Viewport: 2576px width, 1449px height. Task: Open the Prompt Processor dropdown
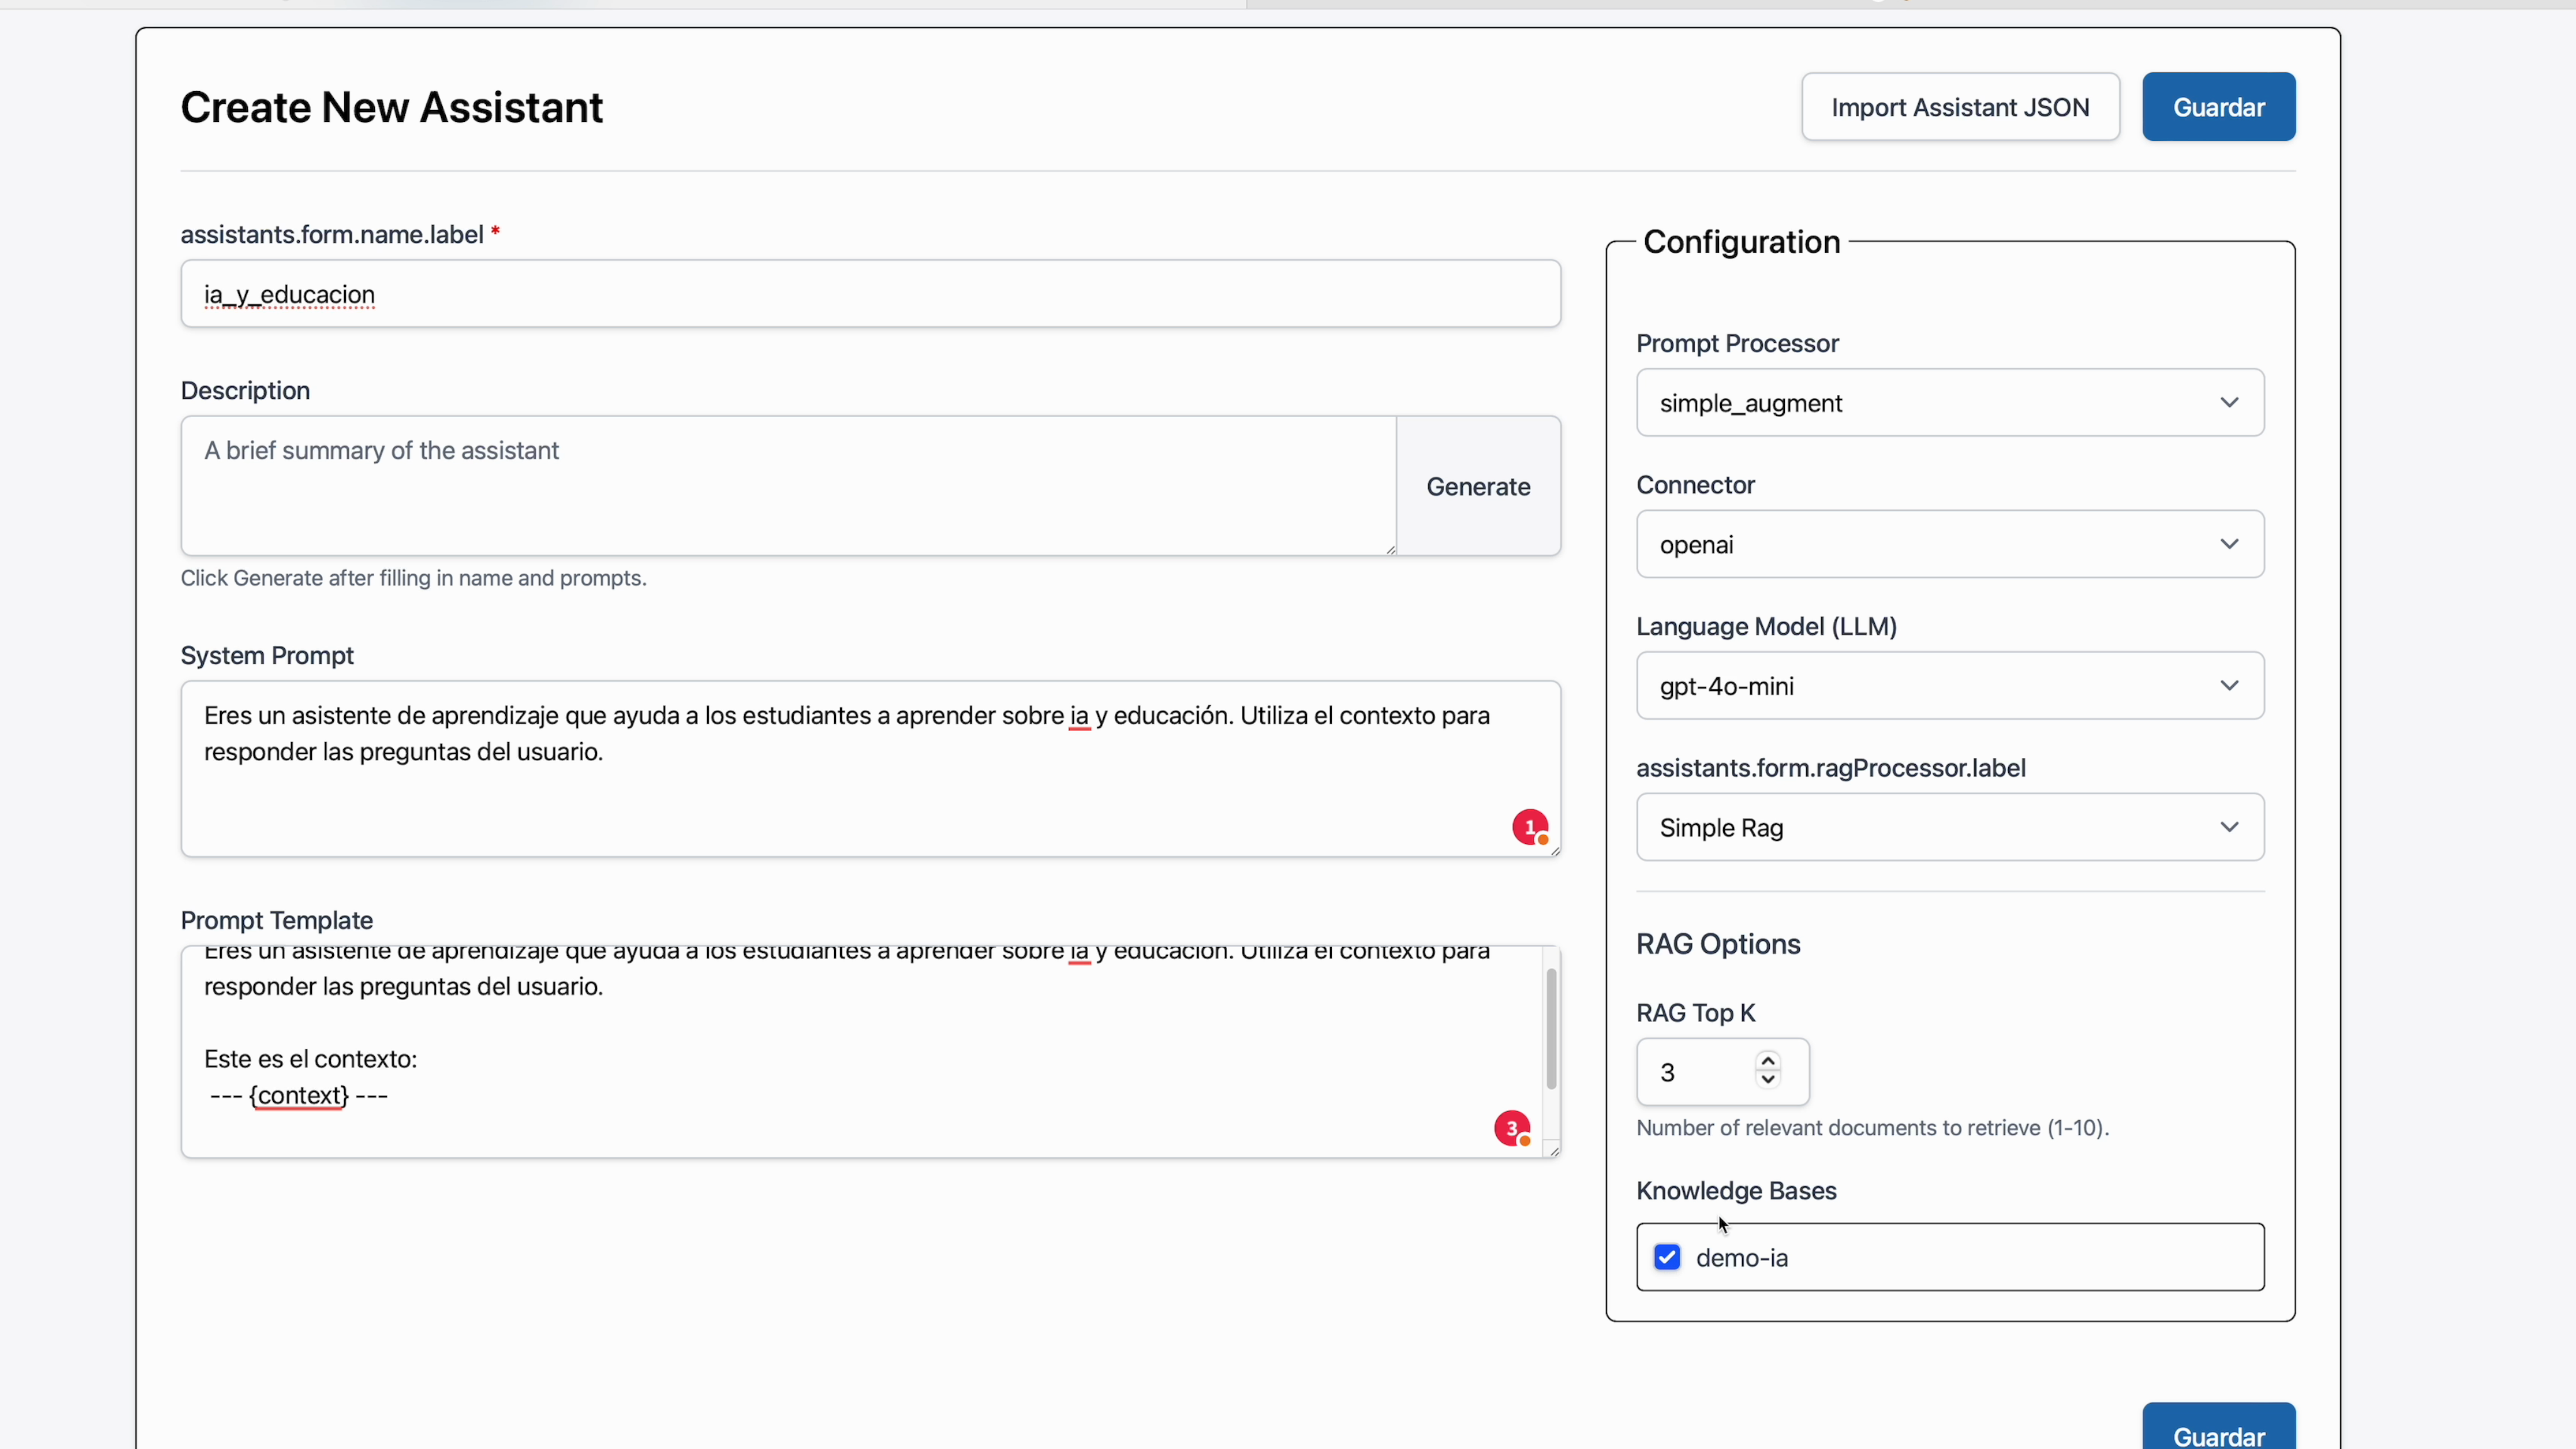pos(1949,402)
